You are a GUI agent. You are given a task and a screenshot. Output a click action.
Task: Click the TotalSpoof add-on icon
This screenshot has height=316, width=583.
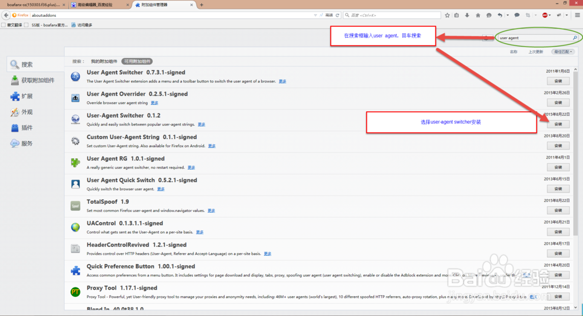pos(75,205)
